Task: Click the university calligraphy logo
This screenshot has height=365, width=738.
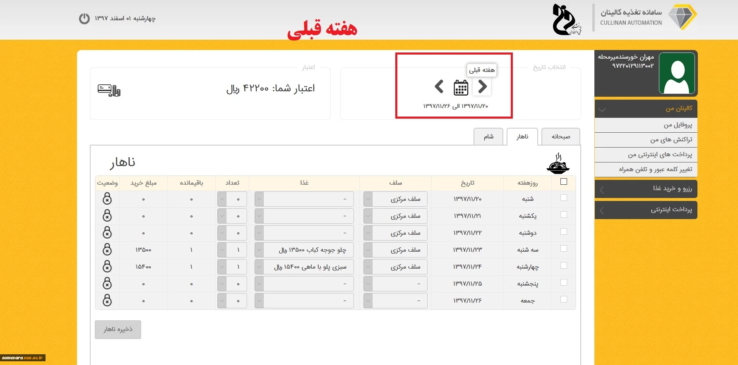Action: tap(566, 19)
